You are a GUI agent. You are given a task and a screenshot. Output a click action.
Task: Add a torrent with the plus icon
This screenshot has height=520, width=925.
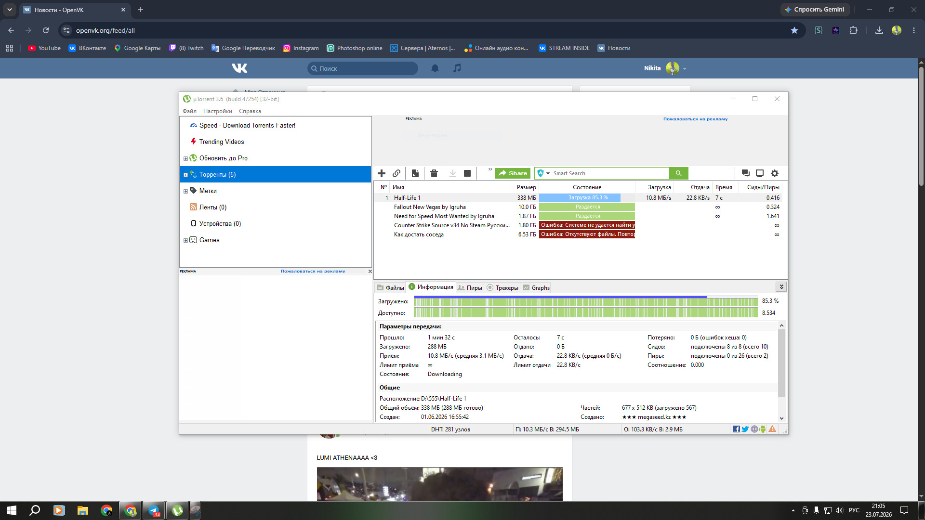coord(382,173)
